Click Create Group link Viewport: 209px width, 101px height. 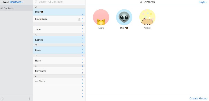tap(198, 98)
